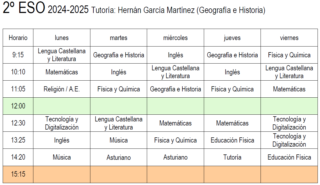Select the jueves column header
The height and width of the screenshot is (185, 320).
[x=232, y=38]
